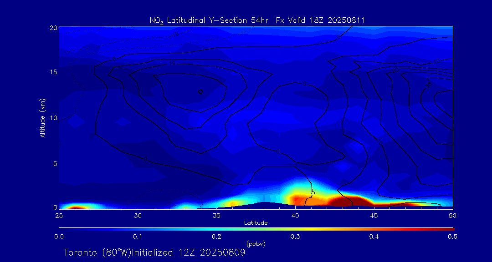Viewport: 492px width, 262px height.
Task: Click the colorbar at the 0.3 value
Action: (x=296, y=228)
